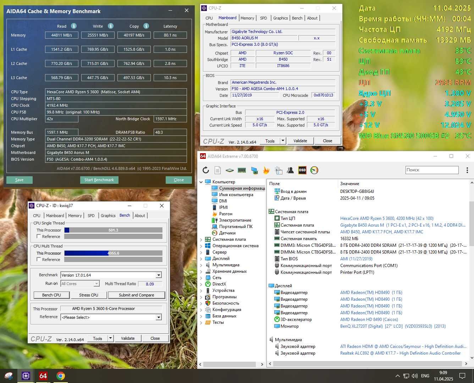This screenshot has height=383, width=474.
Task: Expand the Тесты tree node
Action: (201, 322)
